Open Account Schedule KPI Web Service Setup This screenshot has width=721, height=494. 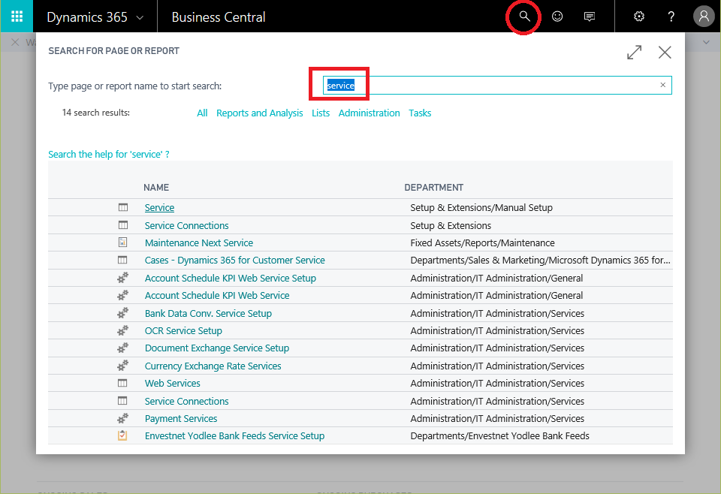point(231,278)
